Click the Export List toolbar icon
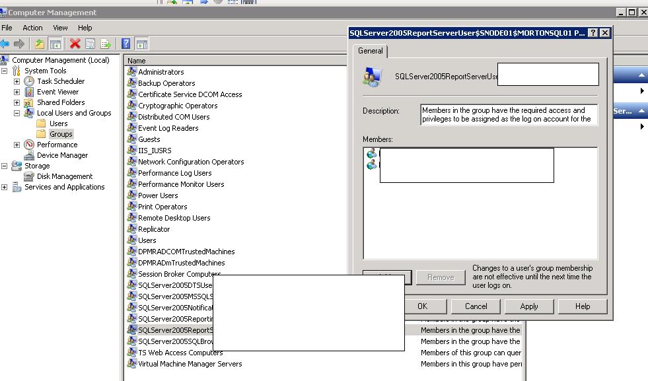The height and width of the screenshot is (381, 648). (105, 44)
